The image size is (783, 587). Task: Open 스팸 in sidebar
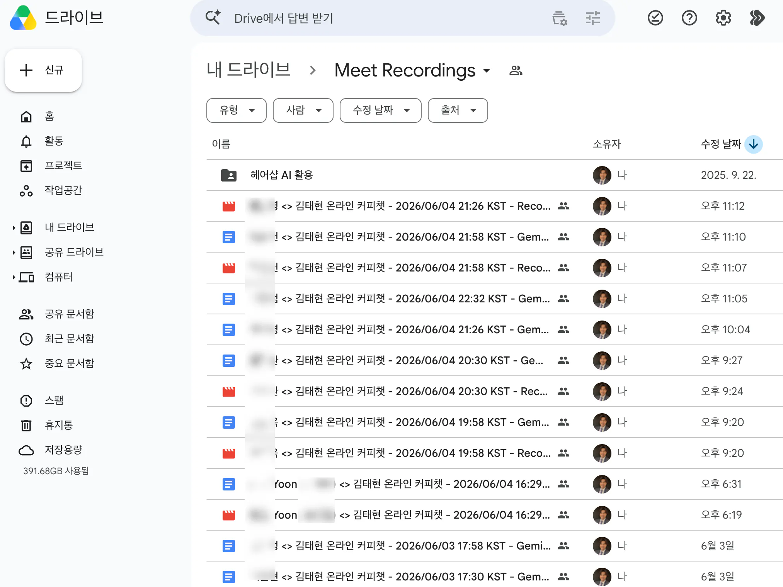point(54,400)
